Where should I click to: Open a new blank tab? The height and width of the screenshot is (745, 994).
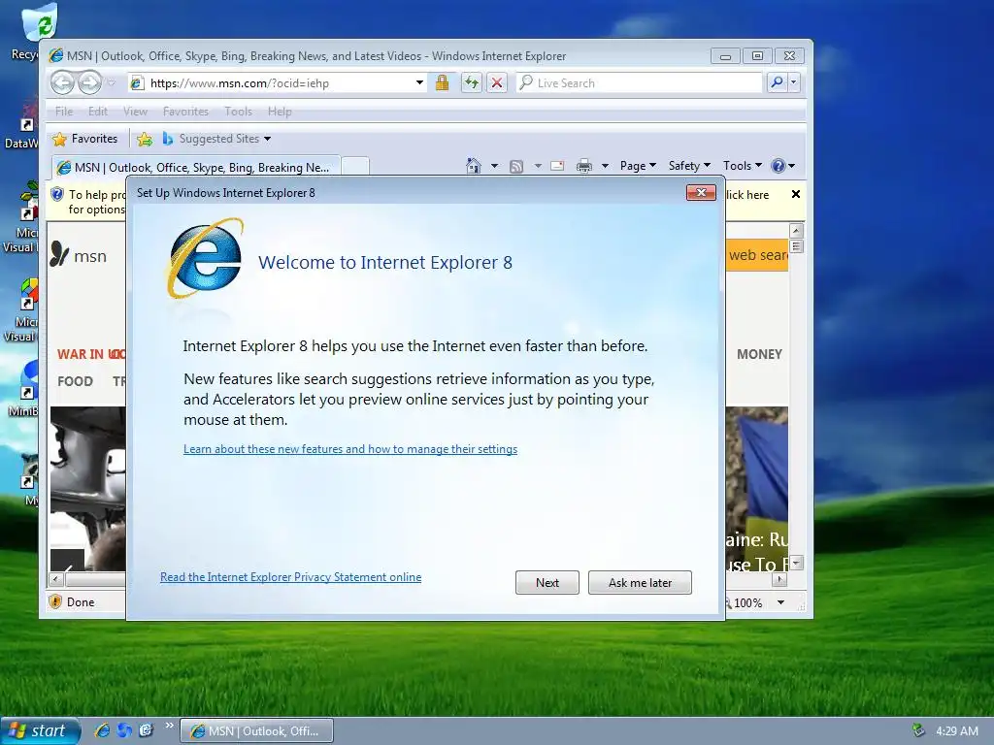[355, 166]
